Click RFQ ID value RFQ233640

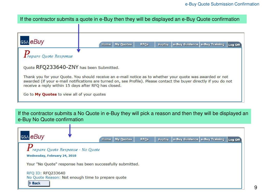point(54,173)
